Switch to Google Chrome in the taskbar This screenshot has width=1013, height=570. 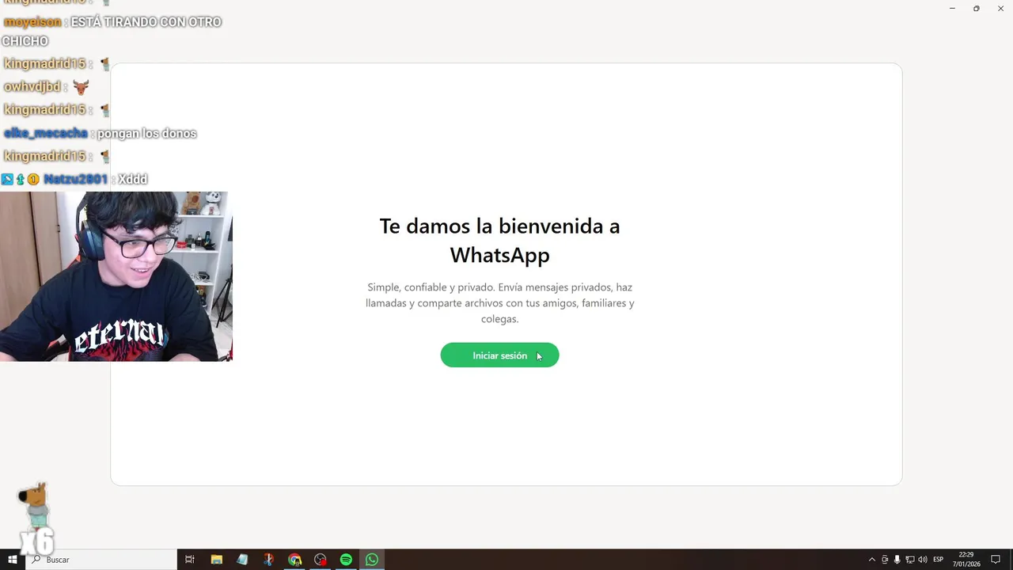point(294,560)
